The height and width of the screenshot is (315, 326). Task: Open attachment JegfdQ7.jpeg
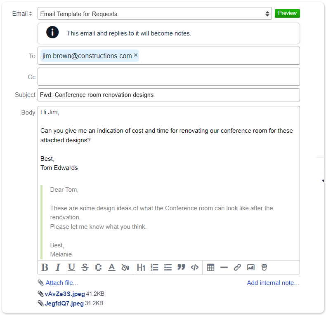[x=64, y=303]
